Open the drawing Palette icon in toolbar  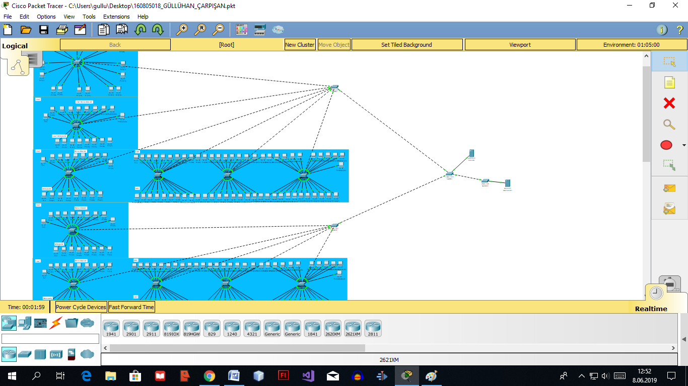[x=242, y=30]
